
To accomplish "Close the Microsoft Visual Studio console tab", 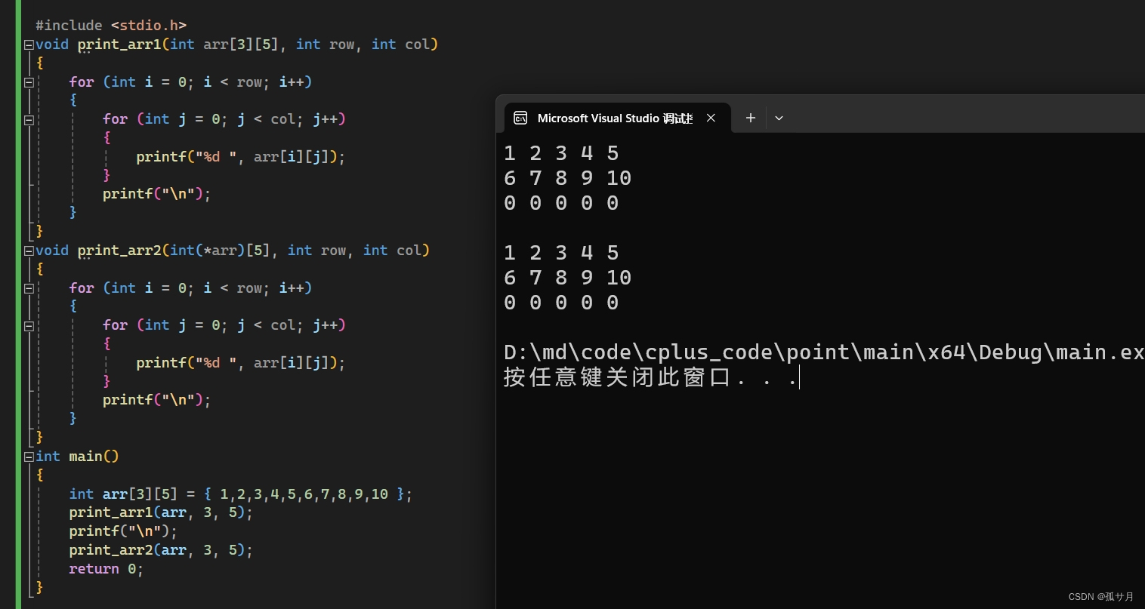I will click(711, 118).
